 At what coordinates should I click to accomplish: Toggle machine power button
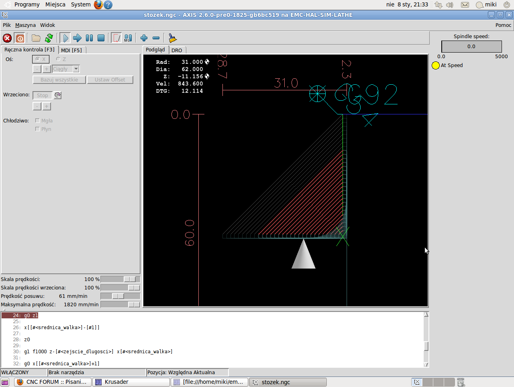coord(20,38)
